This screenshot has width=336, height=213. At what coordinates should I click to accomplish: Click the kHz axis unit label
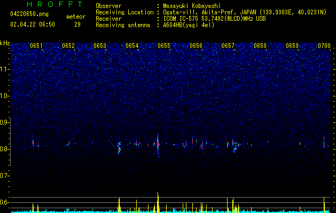[x=5, y=43]
